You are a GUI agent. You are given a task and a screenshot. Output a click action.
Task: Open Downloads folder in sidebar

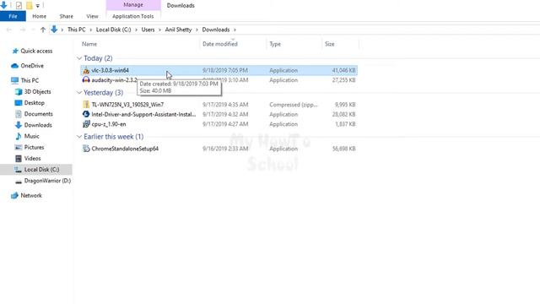coord(38,125)
